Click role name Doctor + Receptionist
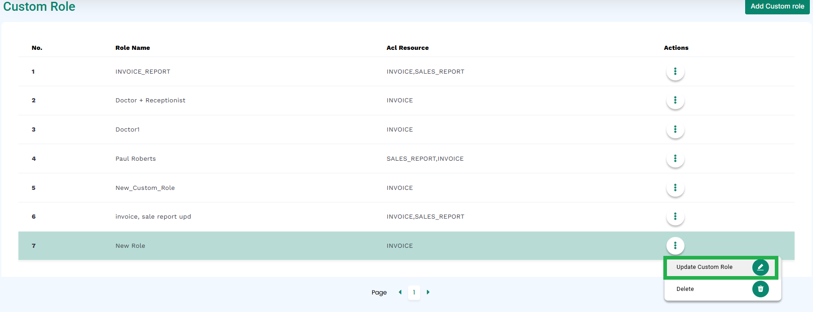The image size is (813, 312). [x=150, y=100]
